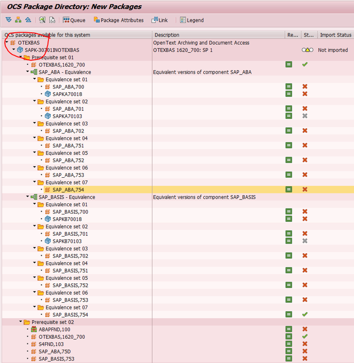
Task: Click the hierarchy tree toolbar icon
Action: pos(18,20)
